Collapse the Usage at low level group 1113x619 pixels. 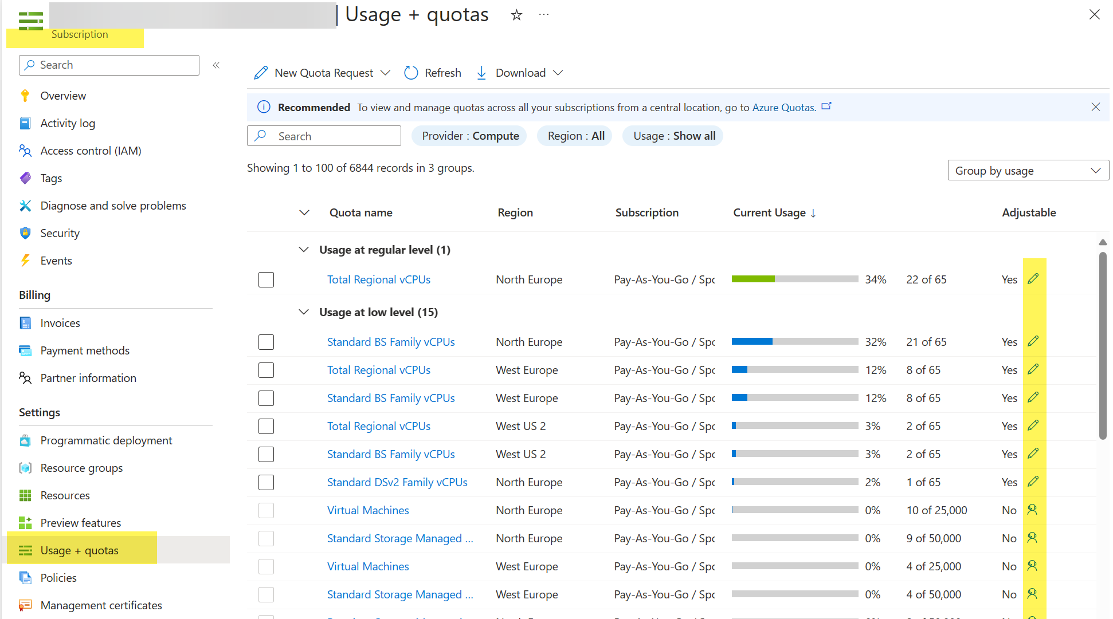[x=303, y=312]
